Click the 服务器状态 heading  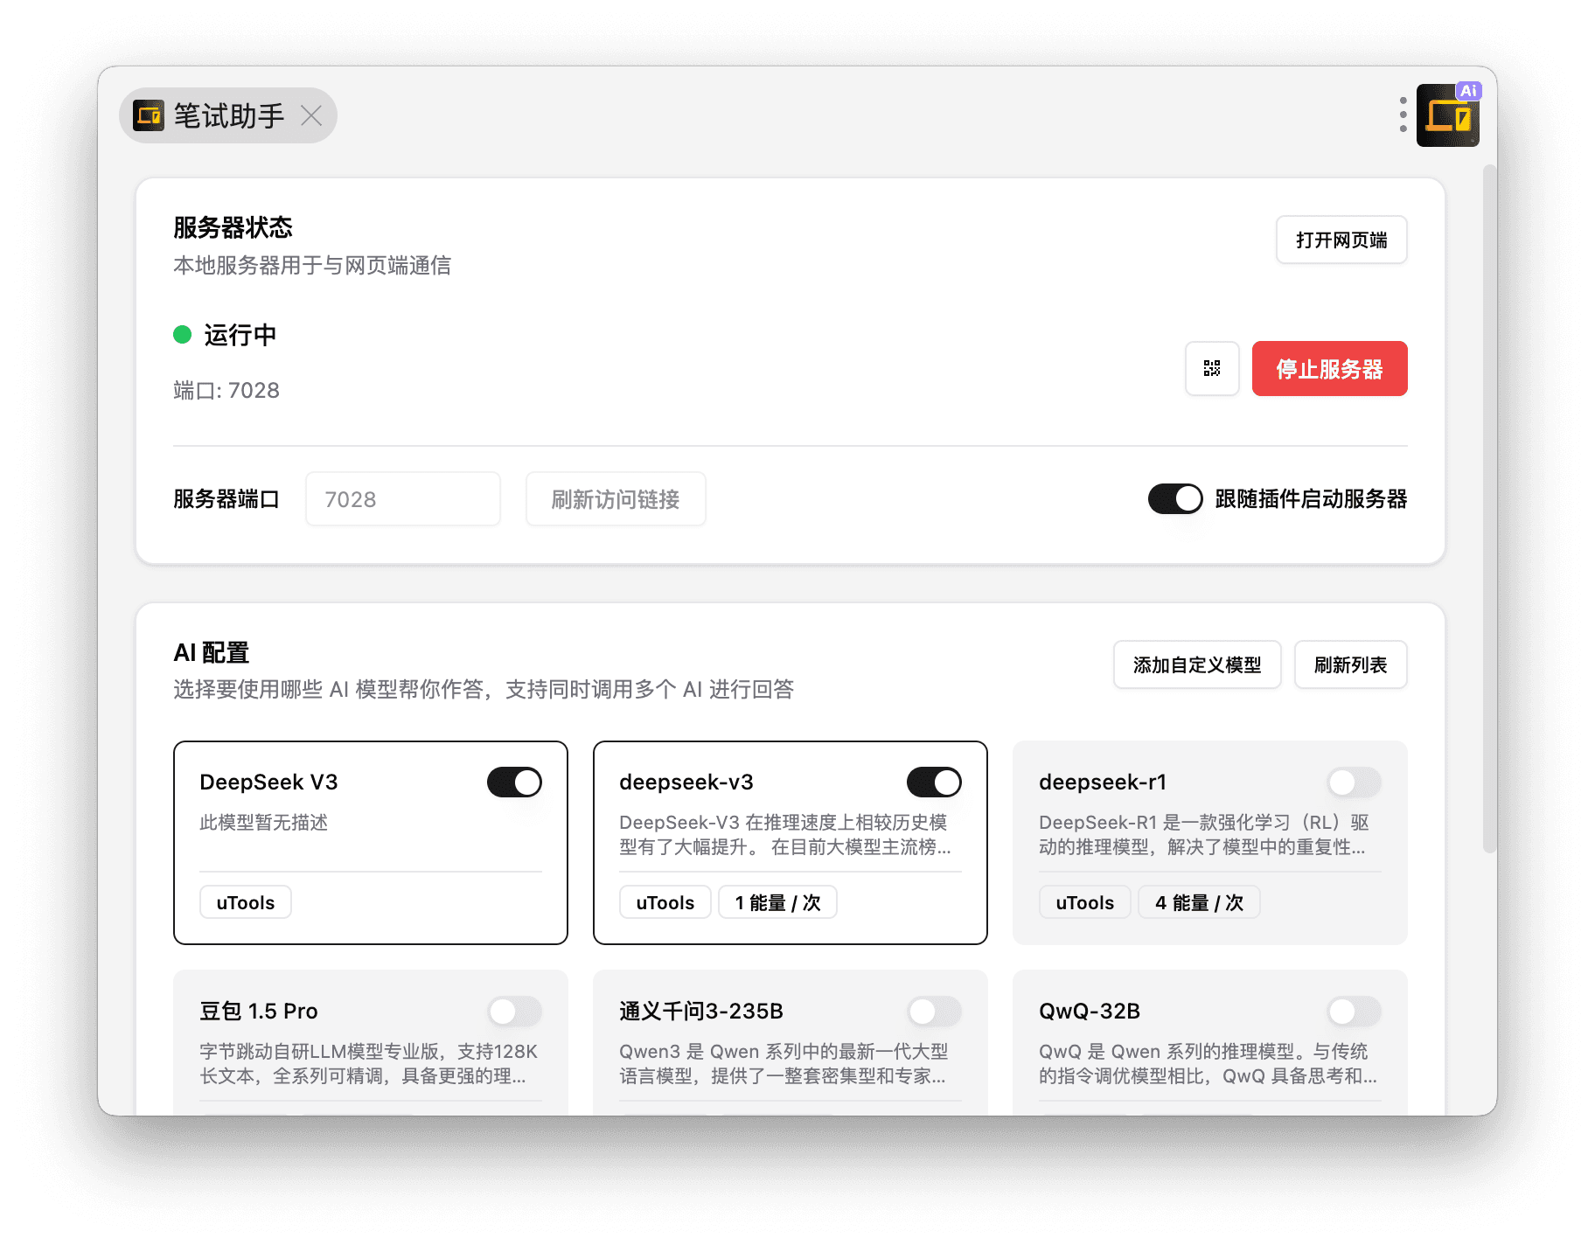pos(233,227)
